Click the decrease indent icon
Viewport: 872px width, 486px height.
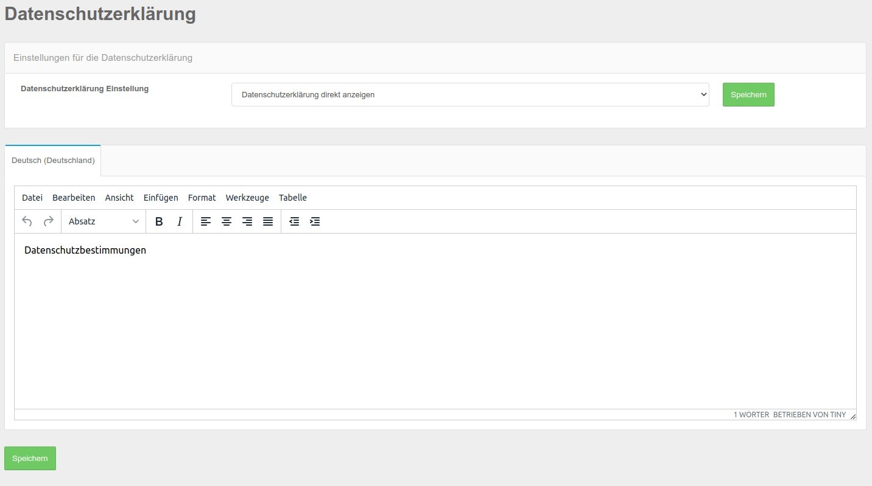click(x=294, y=221)
